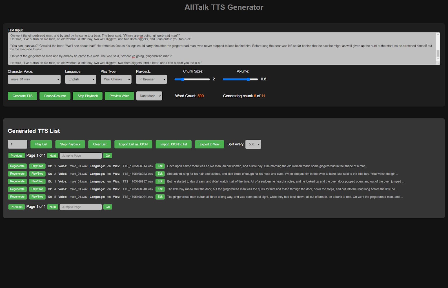The image size is (448, 288).
Task: Expand the Play Type dropdown Wav Chunks
Action: 116,79
